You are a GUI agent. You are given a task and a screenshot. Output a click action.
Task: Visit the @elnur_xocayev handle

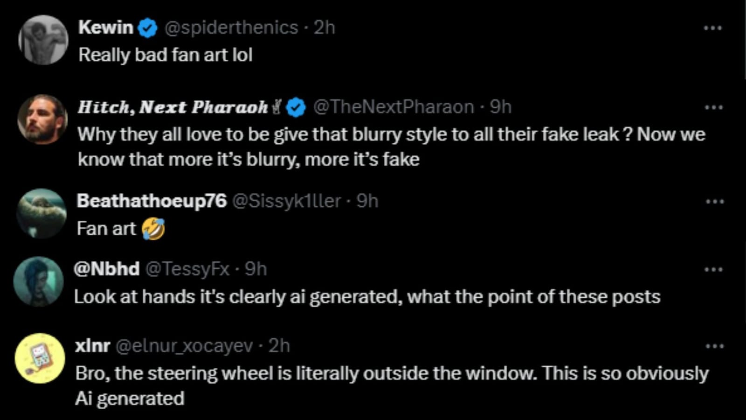point(184,346)
